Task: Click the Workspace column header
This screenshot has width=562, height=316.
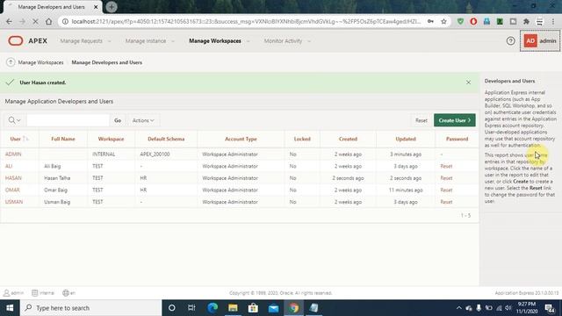Action: click(x=111, y=139)
